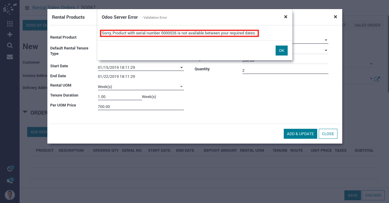Open the Rental UOM Week(s) dropdown
This screenshot has height=203, width=389.
pyautogui.click(x=182, y=87)
